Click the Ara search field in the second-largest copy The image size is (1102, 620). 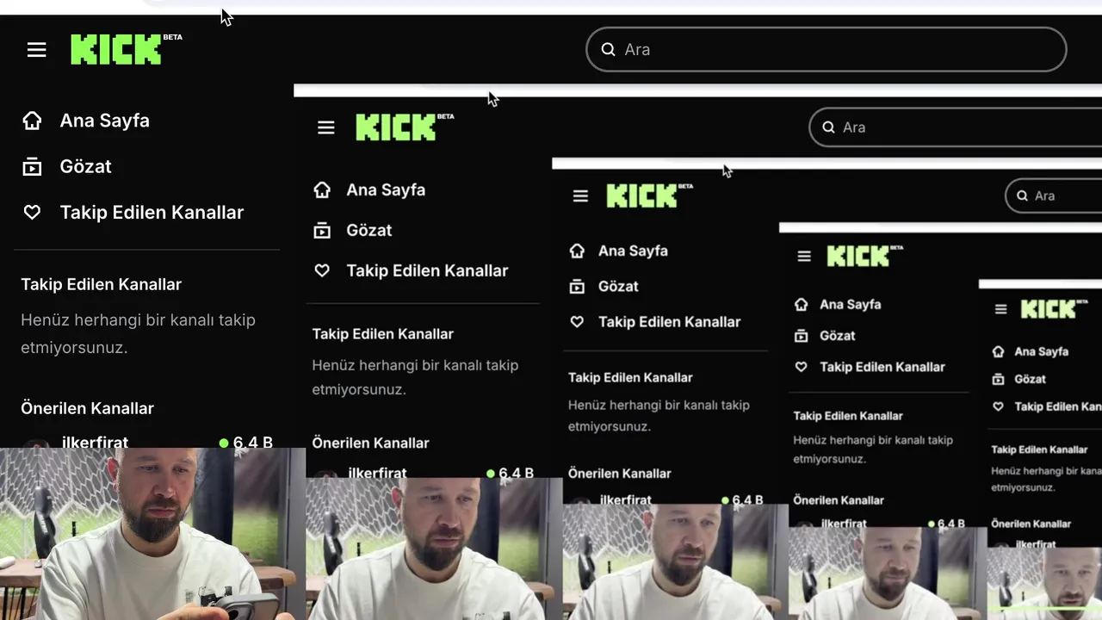click(956, 127)
